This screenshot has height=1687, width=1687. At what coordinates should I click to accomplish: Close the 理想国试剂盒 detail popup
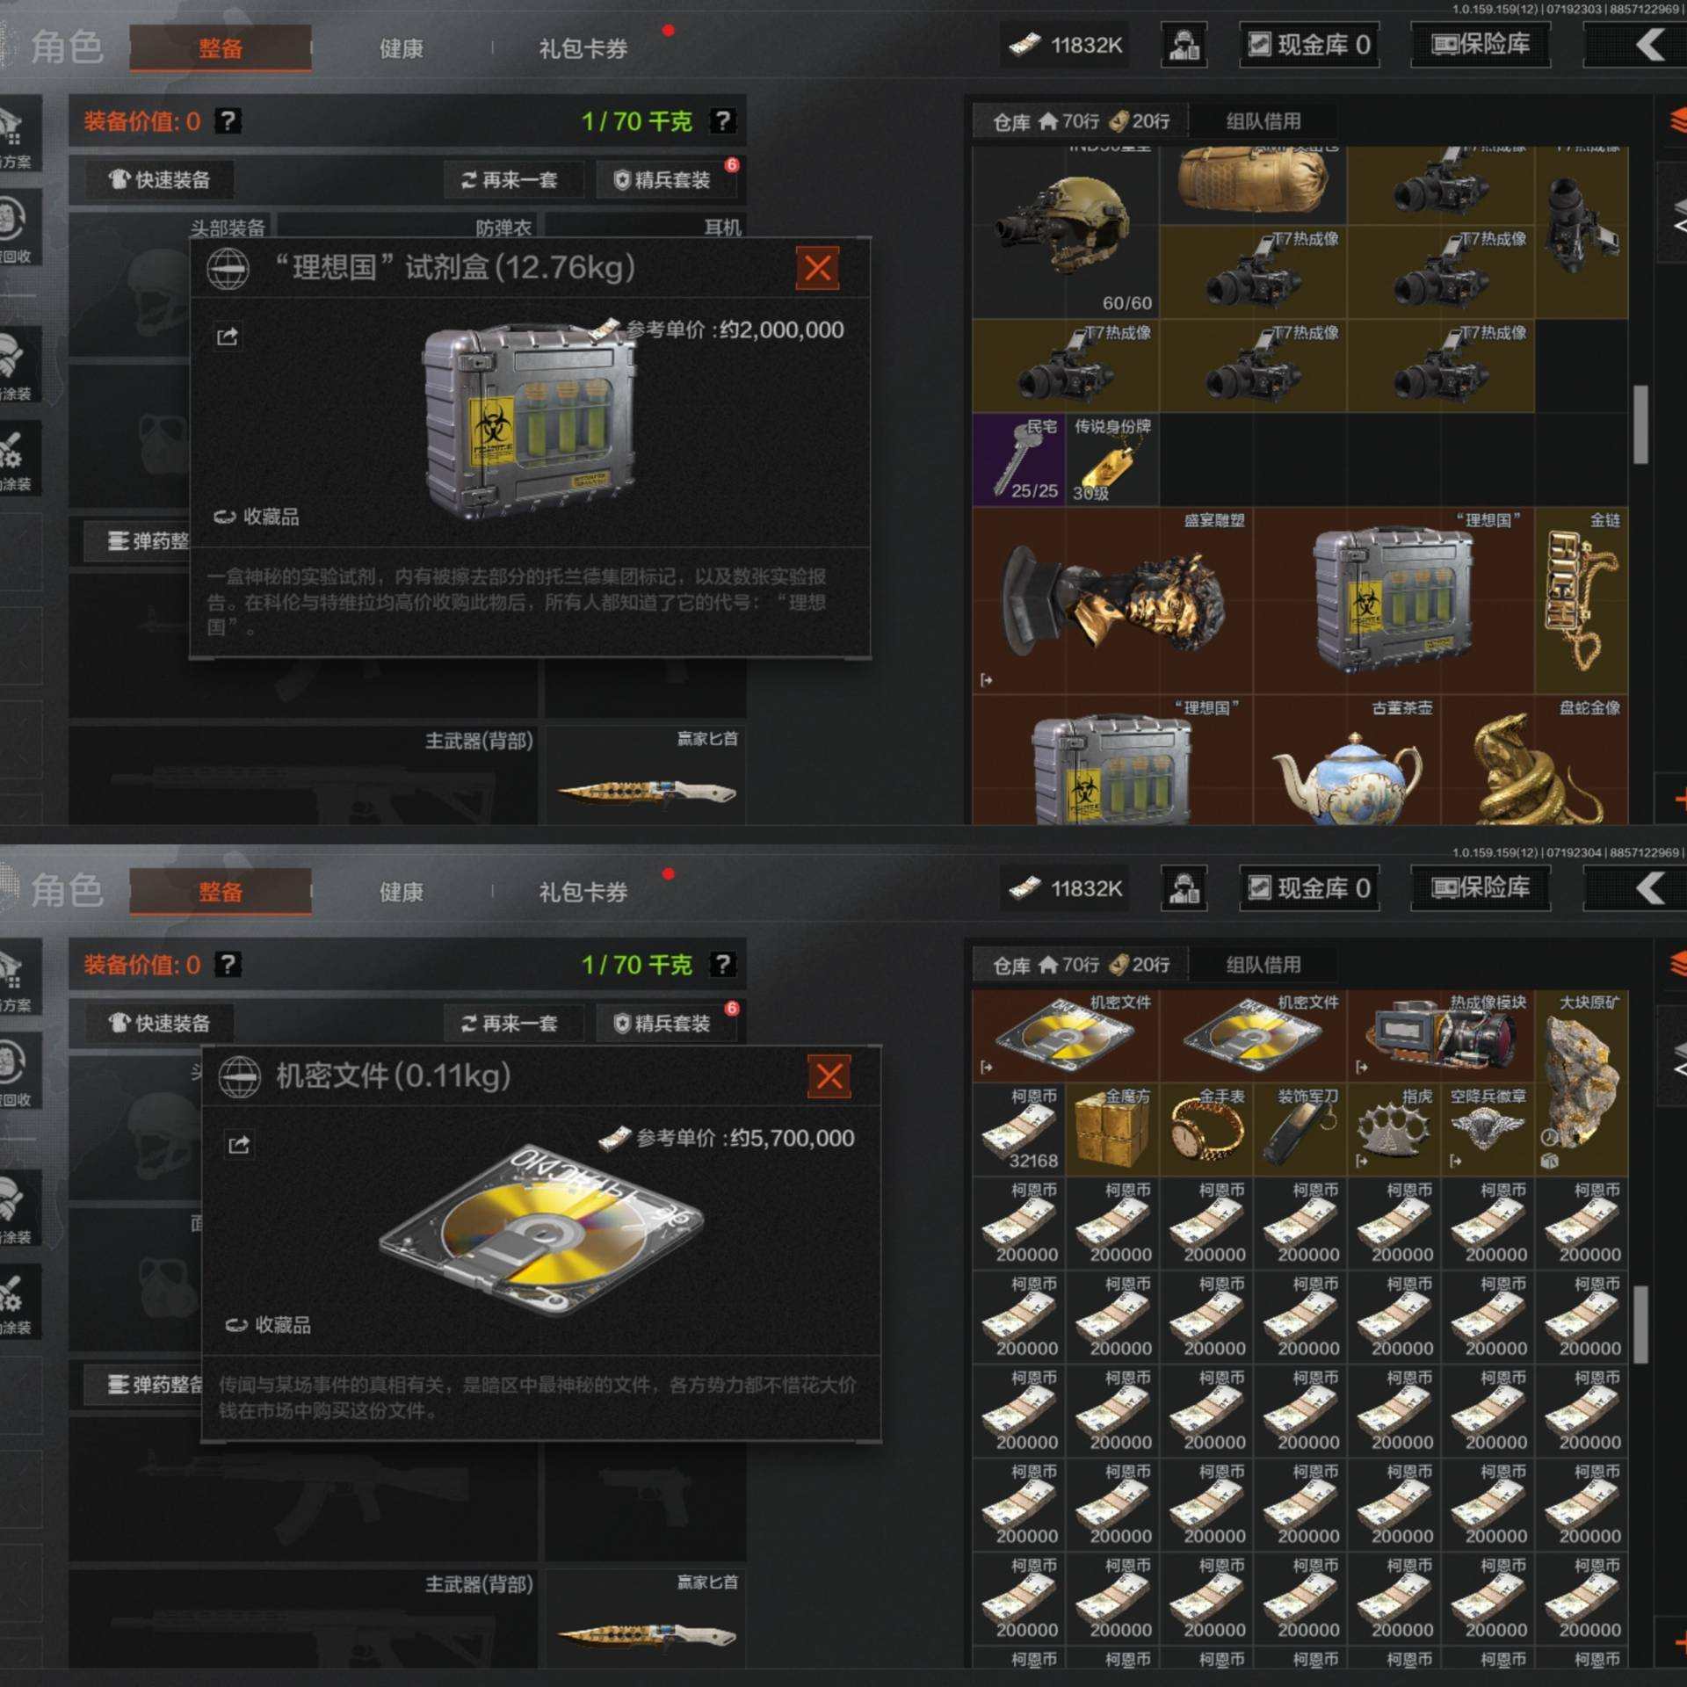(x=817, y=268)
